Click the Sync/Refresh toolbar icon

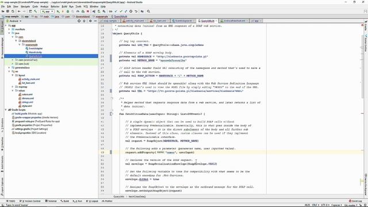click(x=13, y=11)
